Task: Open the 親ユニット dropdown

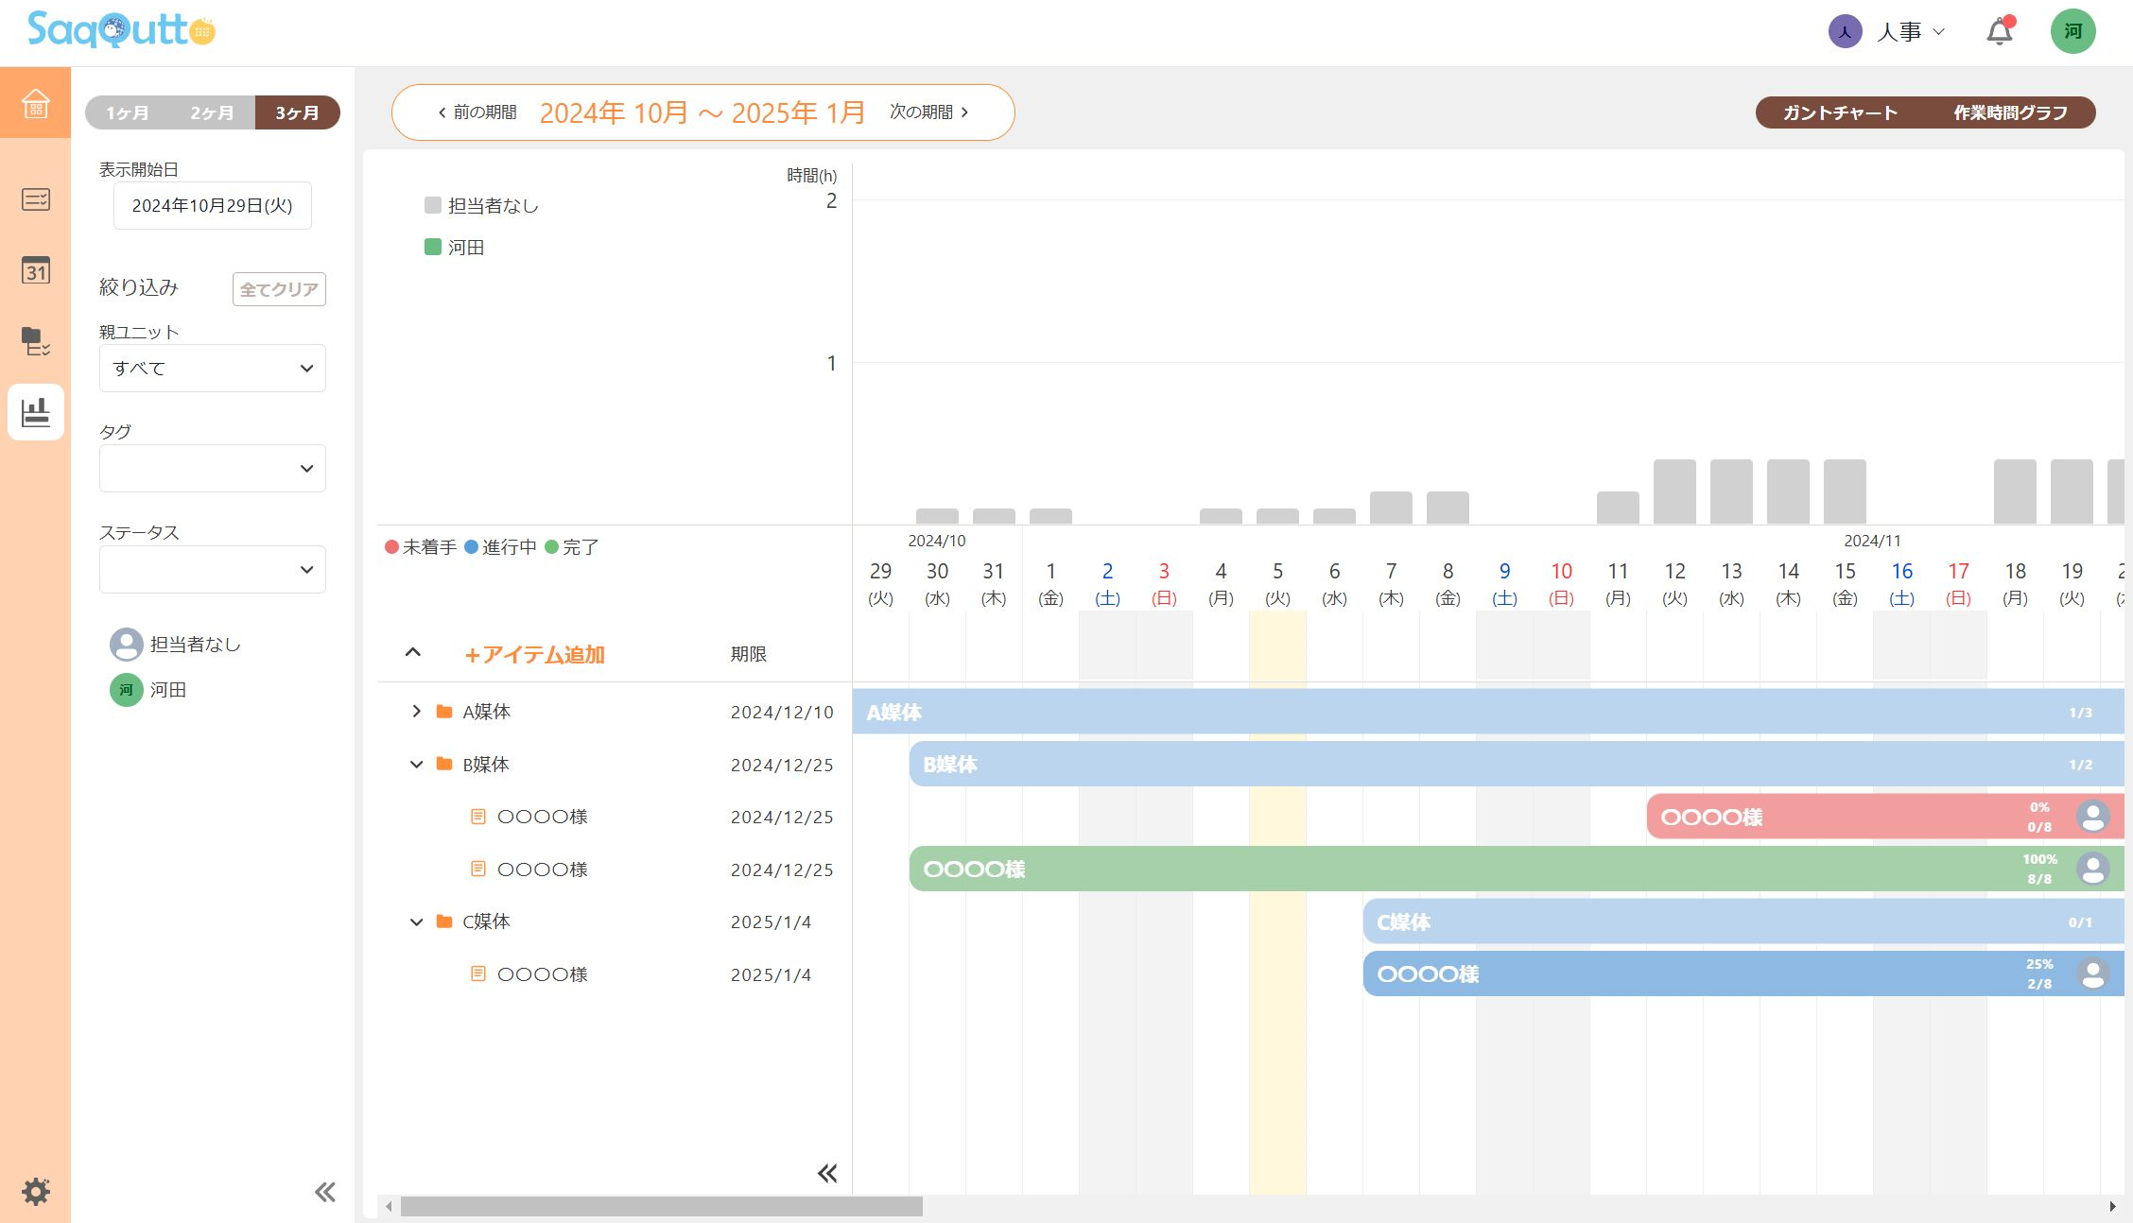Action: point(212,368)
